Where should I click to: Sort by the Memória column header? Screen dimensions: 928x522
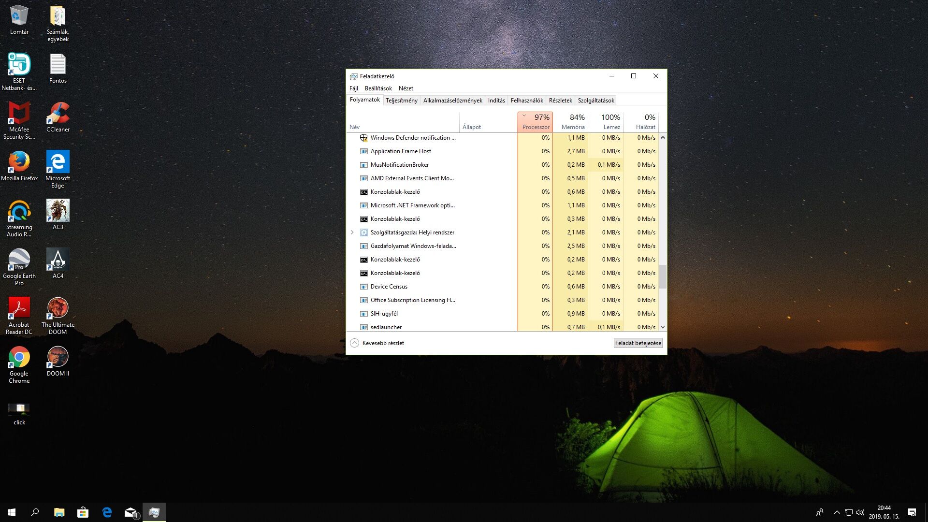(x=573, y=122)
